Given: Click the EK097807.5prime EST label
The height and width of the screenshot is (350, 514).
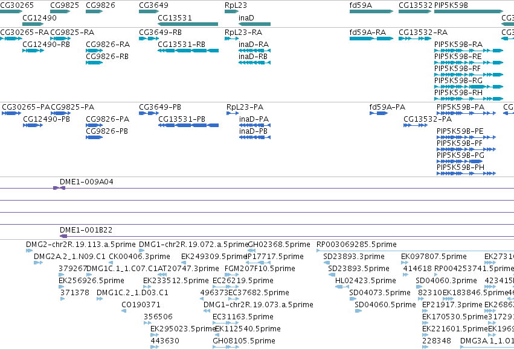Looking at the screenshot, I should coord(434,257).
